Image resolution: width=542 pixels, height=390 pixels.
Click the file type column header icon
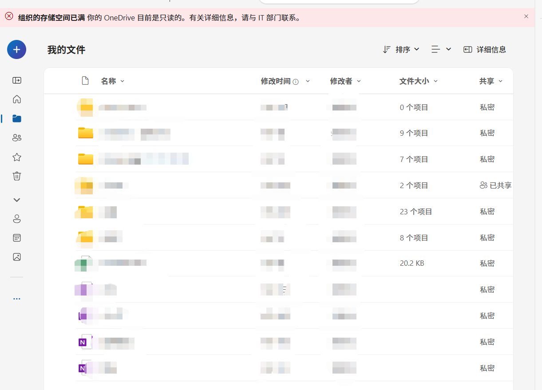coord(85,81)
